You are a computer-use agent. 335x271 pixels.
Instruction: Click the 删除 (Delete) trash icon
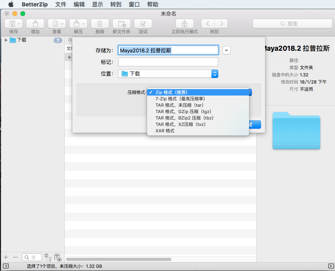100,24
